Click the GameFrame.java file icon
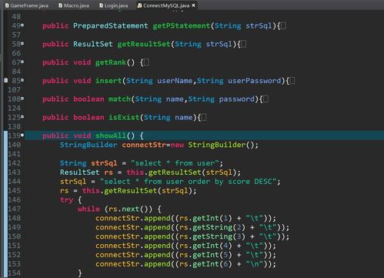The width and height of the screenshot is (384, 278). [7, 5]
